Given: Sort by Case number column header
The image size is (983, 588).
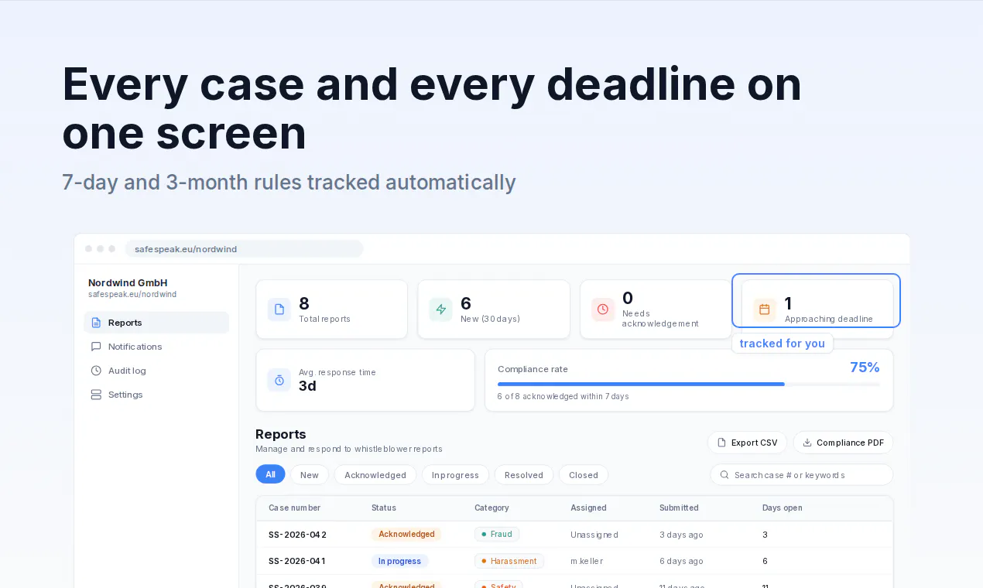Looking at the screenshot, I should pos(294,508).
